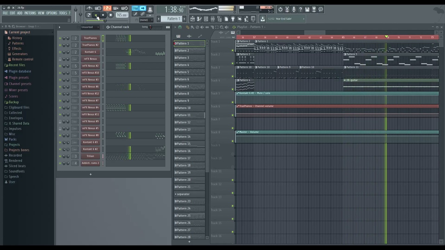Click the loop recording icon
This screenshot has height=250, width=445.
coord(124,9)
